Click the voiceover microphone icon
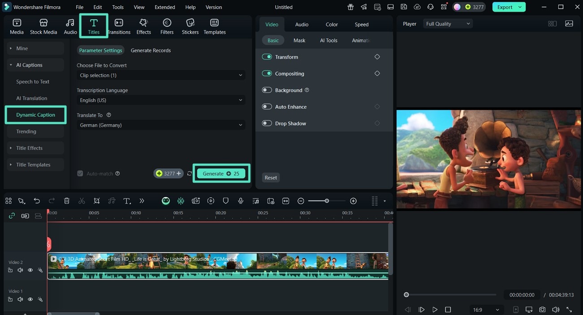 click(241, 201)
